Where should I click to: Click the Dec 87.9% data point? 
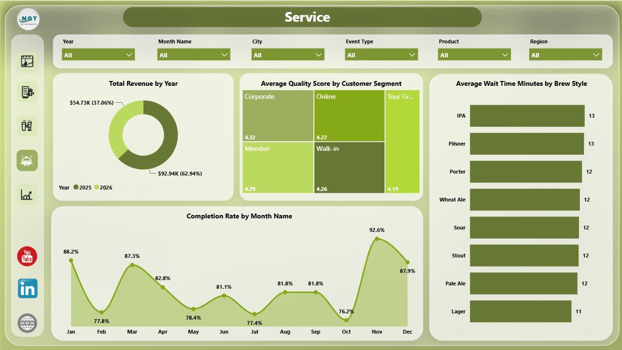pos(408,262)
